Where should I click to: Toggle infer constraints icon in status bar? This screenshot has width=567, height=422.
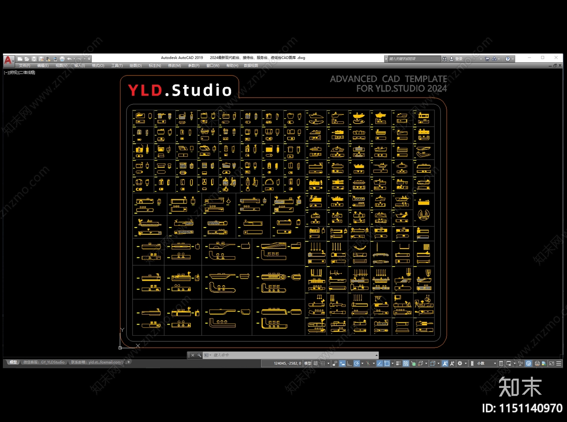[x=335, y=363]
